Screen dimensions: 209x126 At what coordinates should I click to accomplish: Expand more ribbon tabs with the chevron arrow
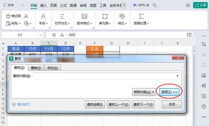pos(124,5)
